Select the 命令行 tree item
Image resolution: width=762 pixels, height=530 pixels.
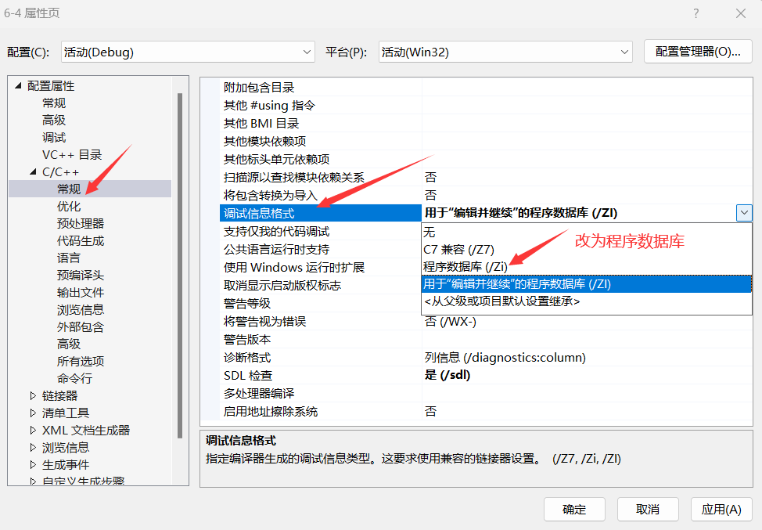74,377
